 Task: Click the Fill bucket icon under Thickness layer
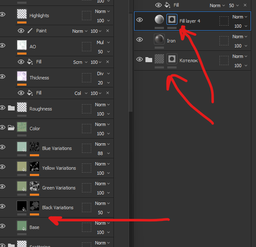[x=30, y=93]
